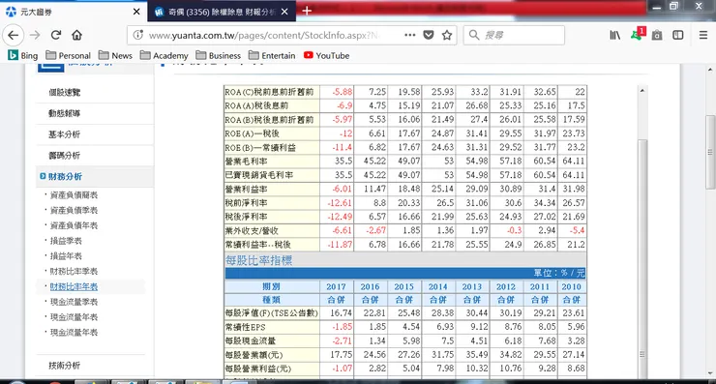This screenshot has width=716, height=384.
Task: Click the forward navigation arrow
Action: [x=35, y=35]
